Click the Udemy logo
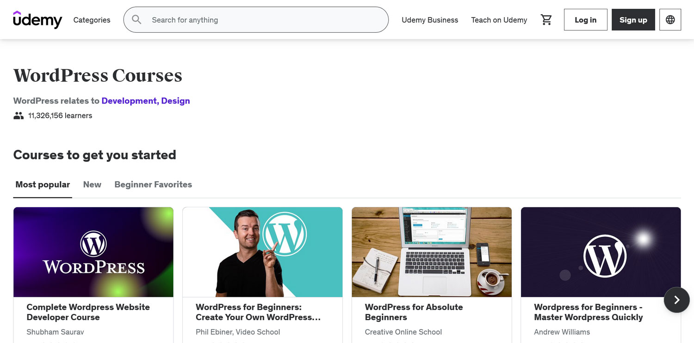 coord(37,20)
